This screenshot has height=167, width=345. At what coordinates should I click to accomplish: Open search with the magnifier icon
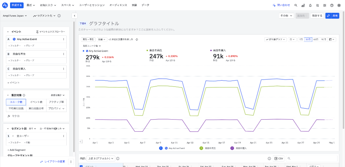[296, 6]
